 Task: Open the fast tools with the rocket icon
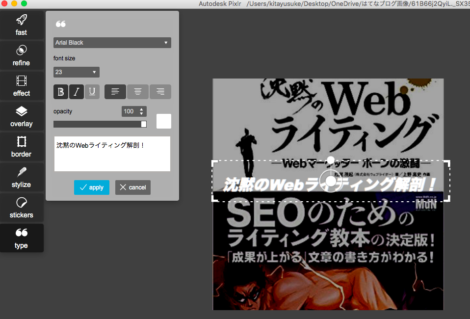[22, 25]
